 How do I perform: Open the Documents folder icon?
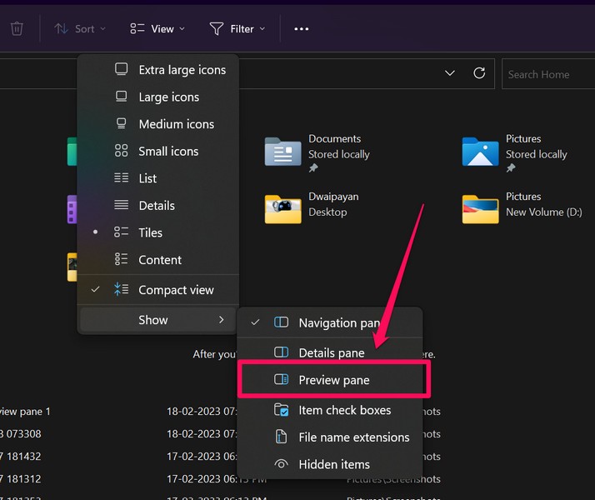tap(283, 152)
